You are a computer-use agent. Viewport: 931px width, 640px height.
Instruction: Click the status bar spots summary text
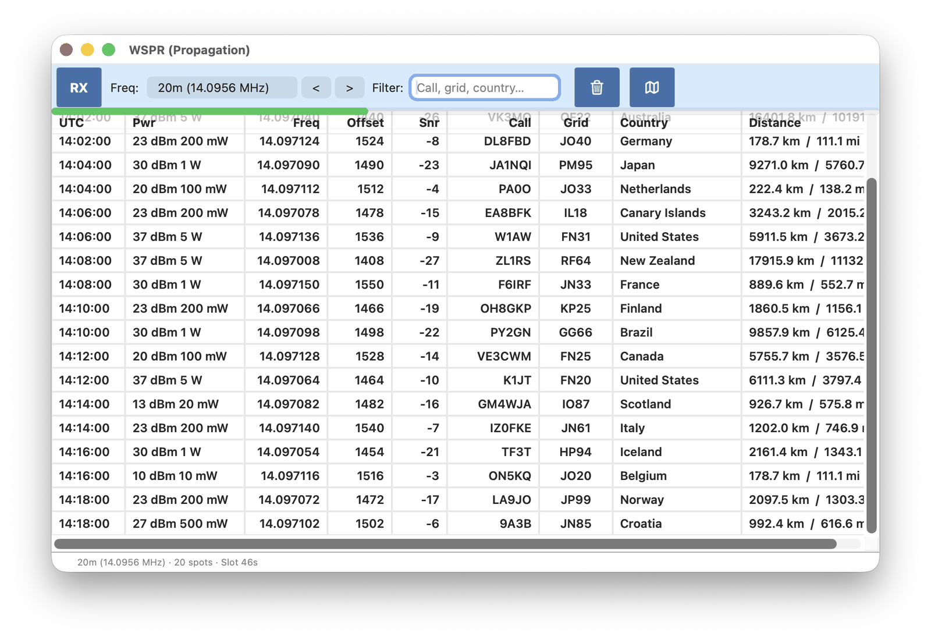168,562
